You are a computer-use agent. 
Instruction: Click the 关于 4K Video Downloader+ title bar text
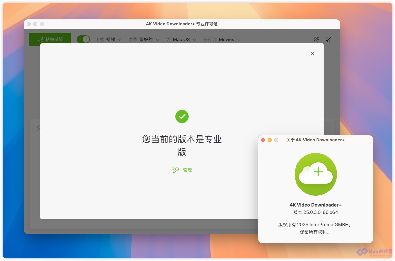(315, 140)
